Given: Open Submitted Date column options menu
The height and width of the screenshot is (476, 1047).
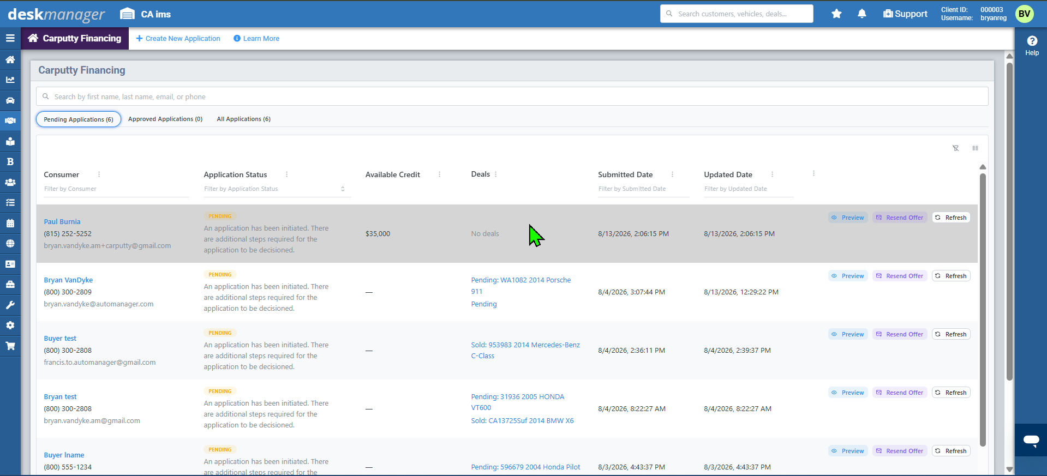Looking at the screenshot, I should coord(672,174).
